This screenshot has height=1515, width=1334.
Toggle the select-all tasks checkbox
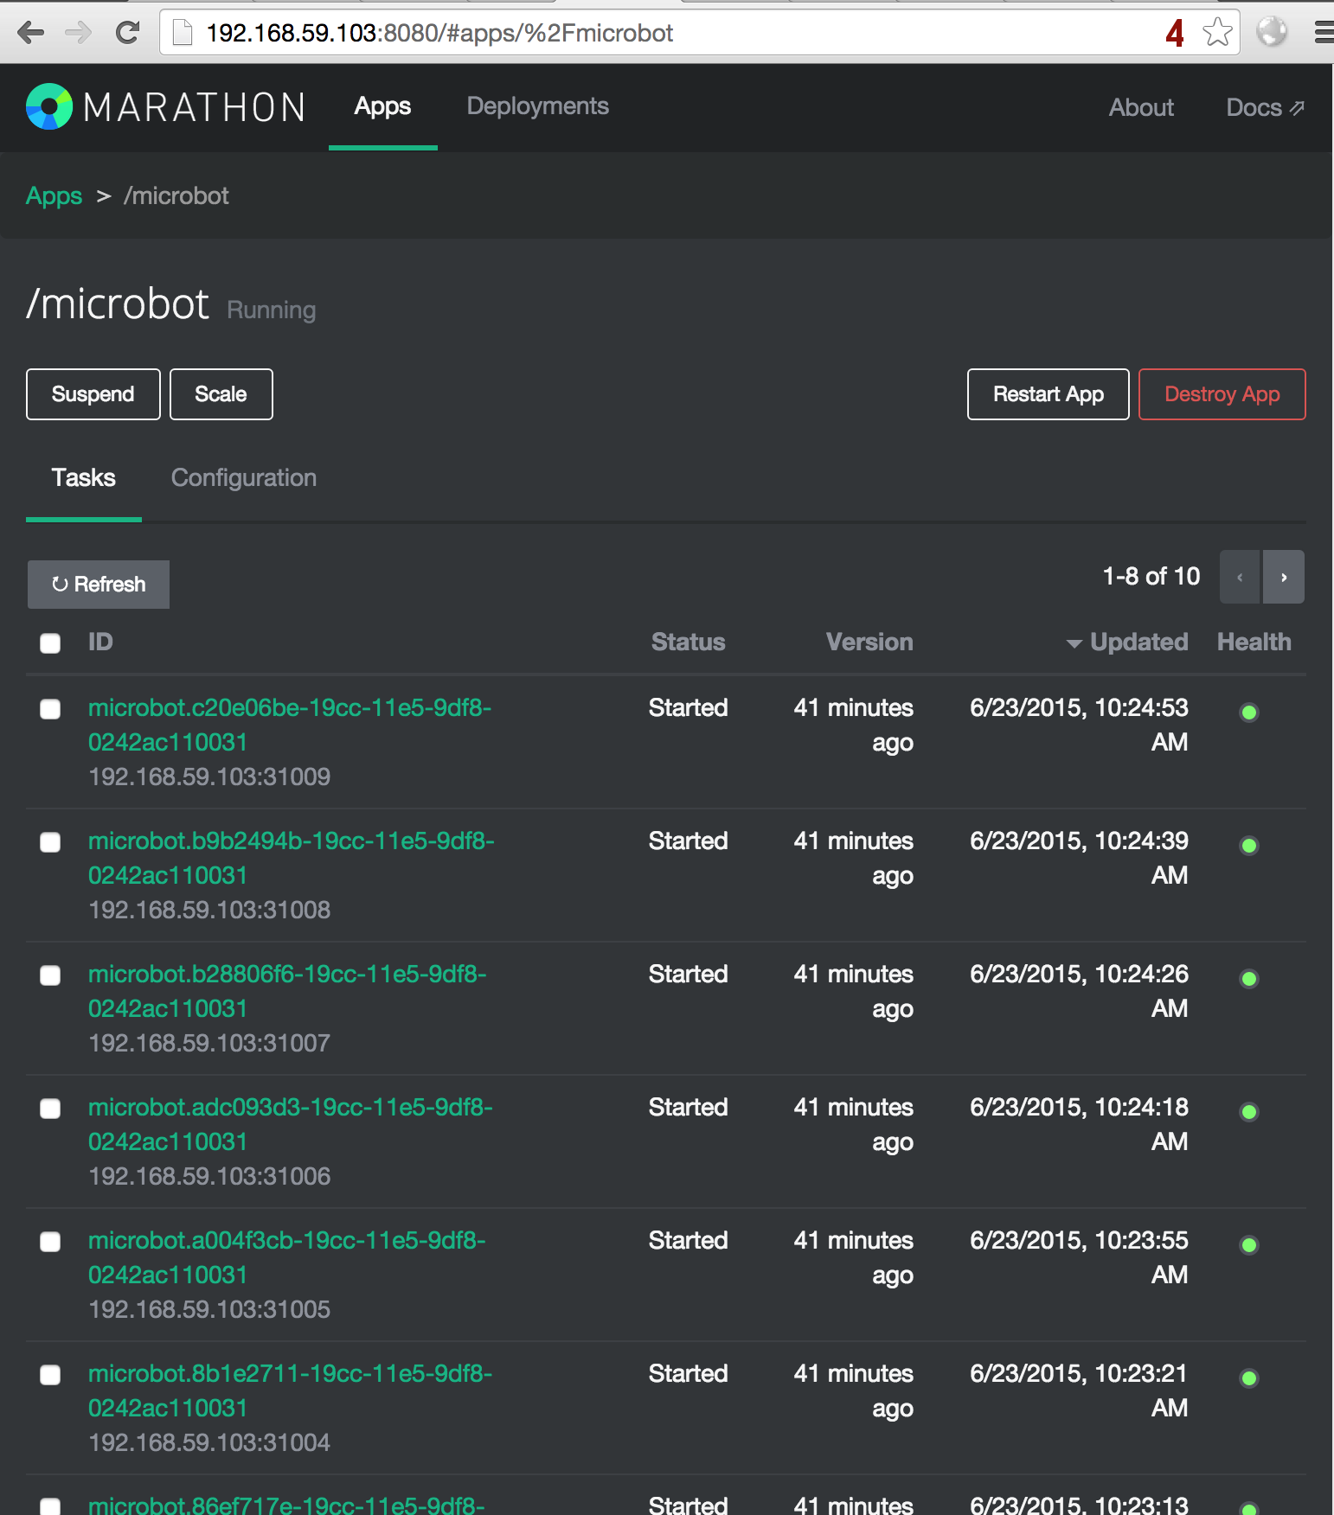tap(50, 643)
